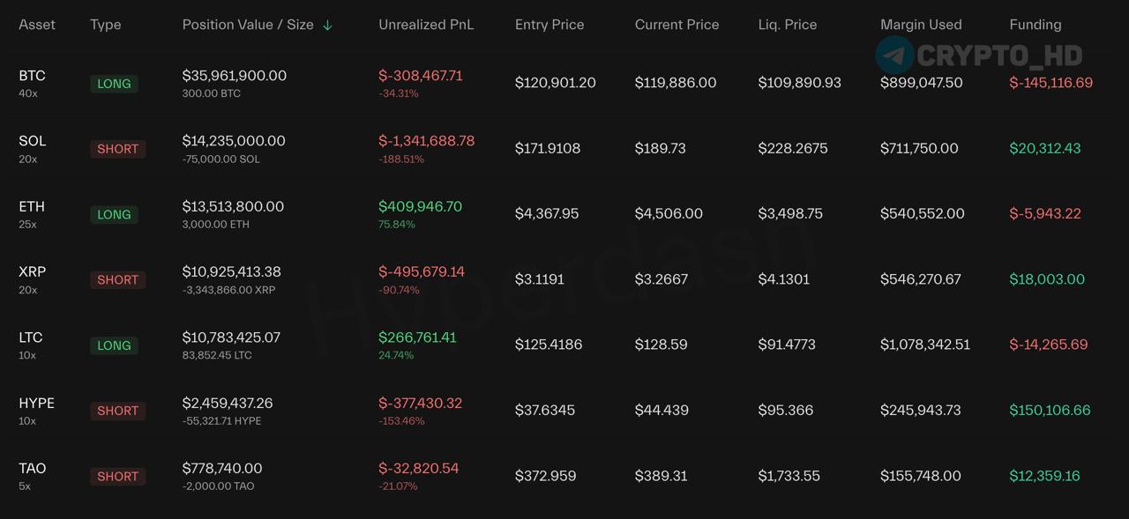Click the LONG badge on the ETH row
This screenshot has width=1129, height=519.
coord(114,214)
